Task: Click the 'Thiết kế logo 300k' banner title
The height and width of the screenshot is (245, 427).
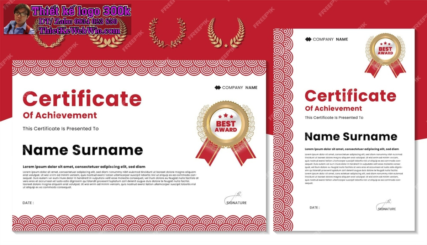Action: [81, 11]
